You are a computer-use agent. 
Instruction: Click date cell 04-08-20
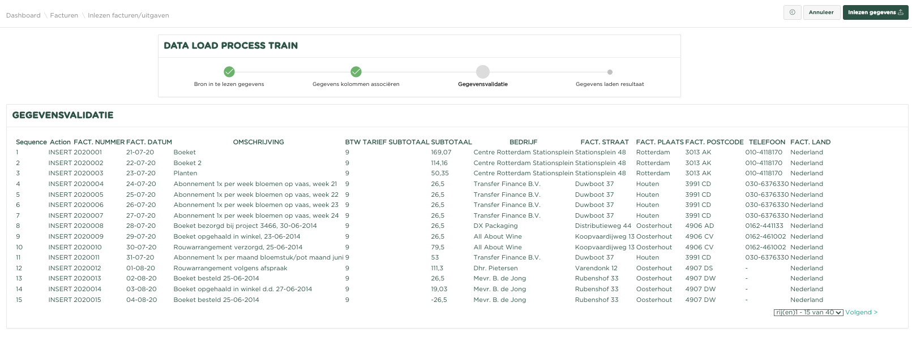point(142,300)
